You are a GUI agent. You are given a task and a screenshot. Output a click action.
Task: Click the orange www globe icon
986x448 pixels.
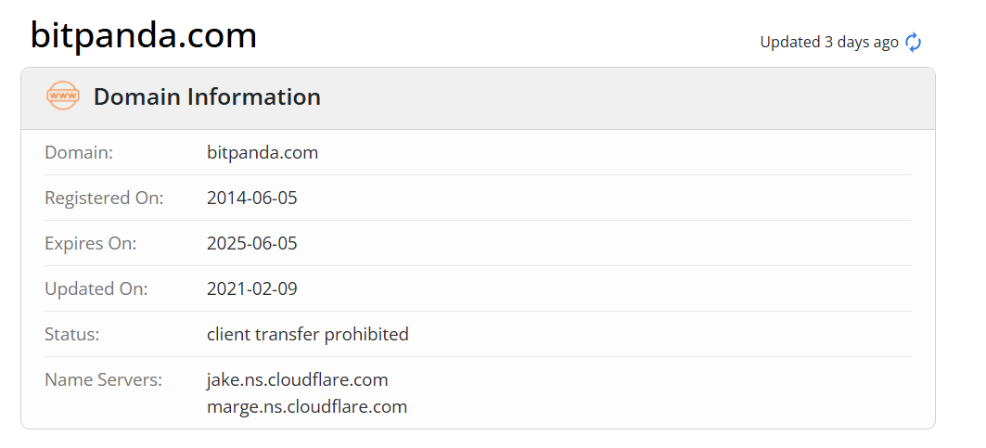(x=63, y=96)
